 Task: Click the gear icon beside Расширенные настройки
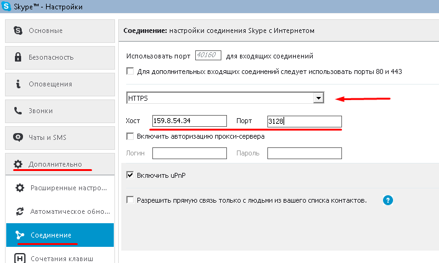pos(20,188)
